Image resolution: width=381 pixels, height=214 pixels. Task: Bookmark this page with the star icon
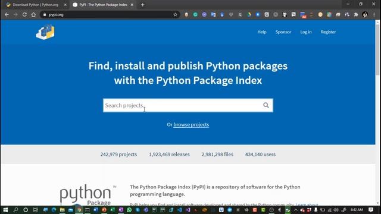175,14
